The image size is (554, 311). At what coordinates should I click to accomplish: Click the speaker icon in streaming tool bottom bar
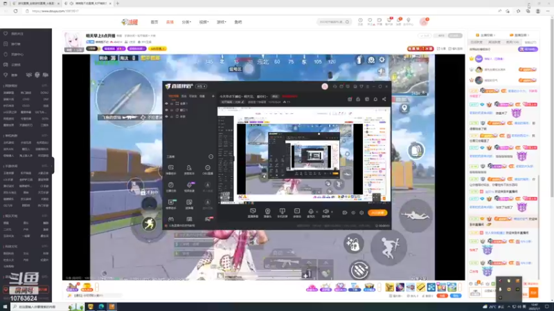pyautogui.click(x=325, y=211)
